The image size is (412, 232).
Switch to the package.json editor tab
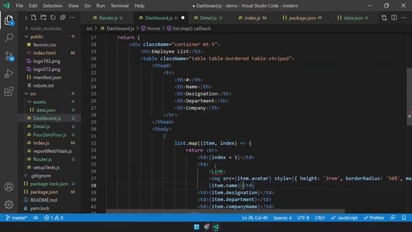302,18
